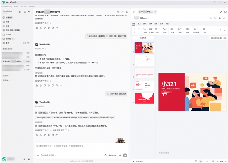Select slide 4 thumbnail showing 3亿+
228x163 pixels.
click(144, 86)
